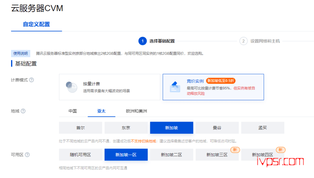Select the 竞价实例 billing mode card

tap(213, 87)
